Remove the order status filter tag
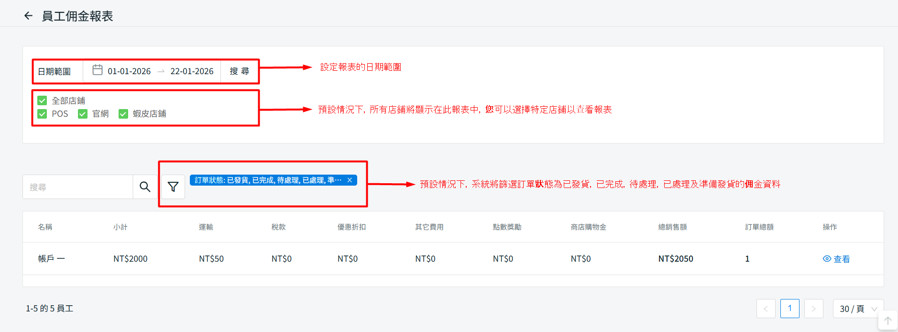This screenshot has width=898, height=332. (x=350, y=180)
